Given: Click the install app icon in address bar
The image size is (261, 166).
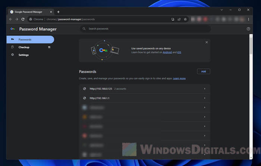Looking at the screenshot, I should pyautogui.click(x=173, y=19).
